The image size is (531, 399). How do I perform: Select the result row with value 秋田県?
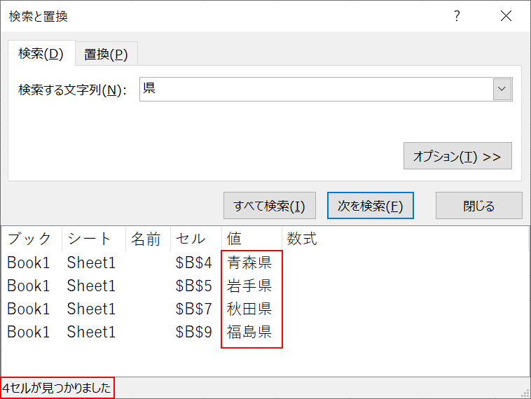point(265,309)
